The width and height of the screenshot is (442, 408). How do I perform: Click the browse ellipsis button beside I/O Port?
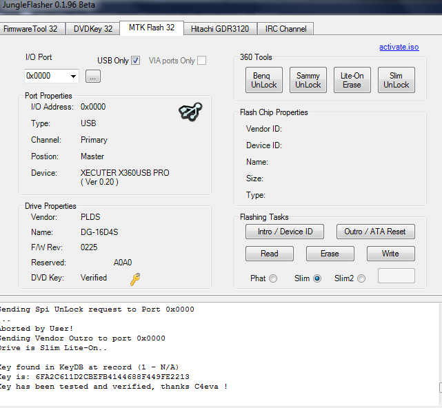pyautogui.click(x=93, y=76)
